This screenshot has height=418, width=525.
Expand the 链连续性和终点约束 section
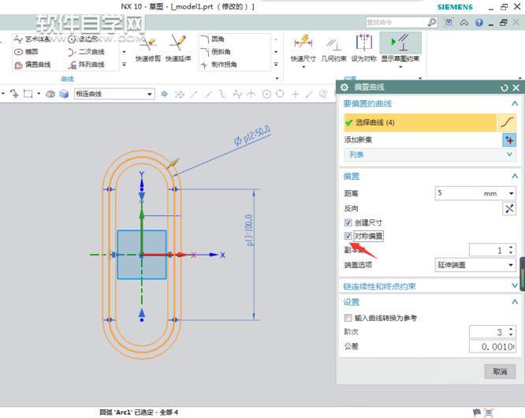515,286
